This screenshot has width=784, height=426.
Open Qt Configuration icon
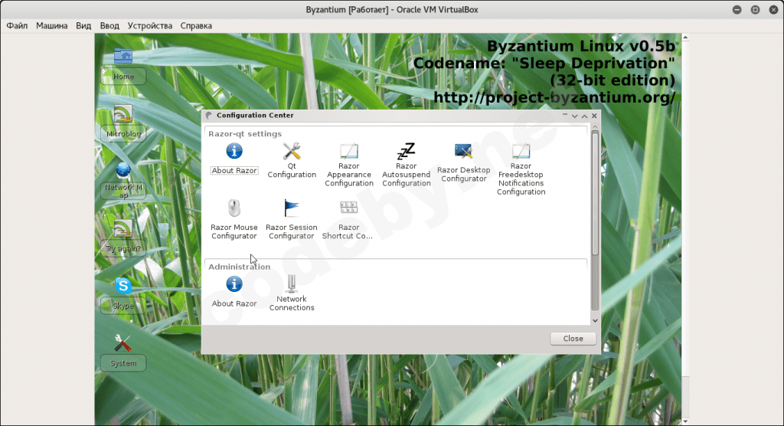coord(292,160)
